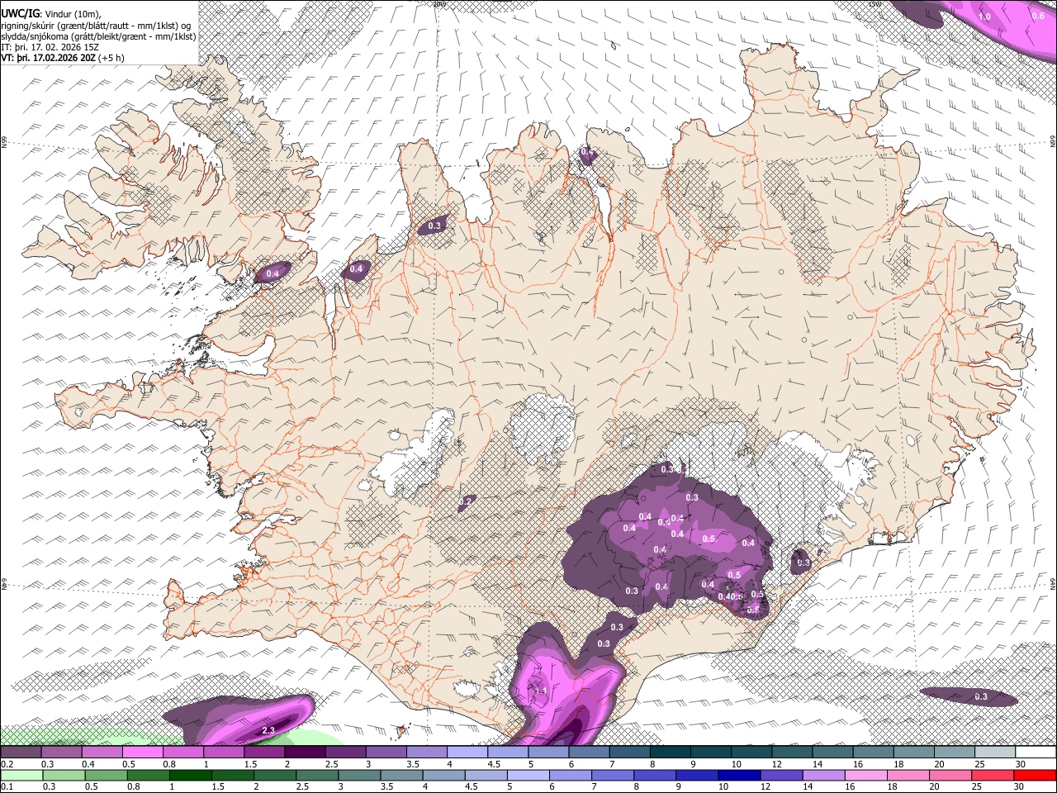
Task: Click the '0.1' legend label under the green scale
Action: click(x=6, y=786)
